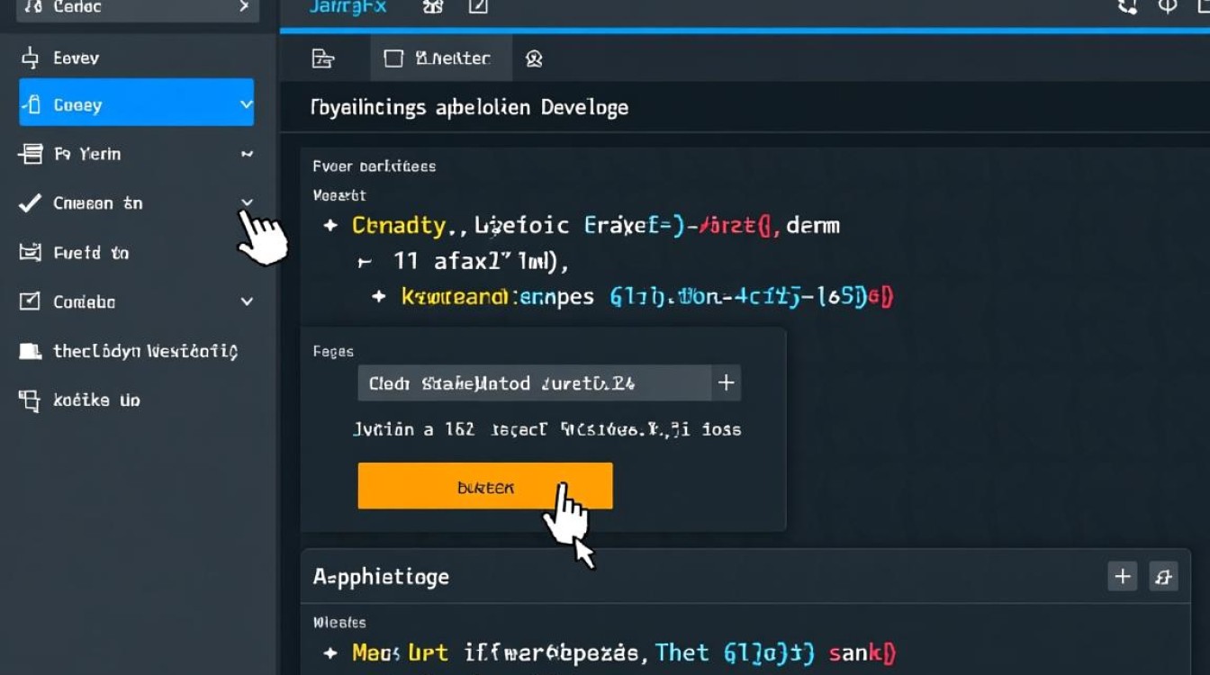Select the koétke up sidebar icon

click(31, 400)
